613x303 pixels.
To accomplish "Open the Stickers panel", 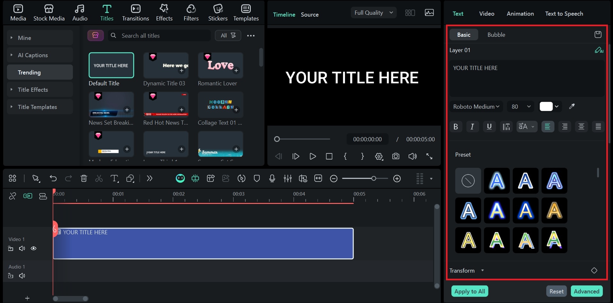I will coord(218,12).
